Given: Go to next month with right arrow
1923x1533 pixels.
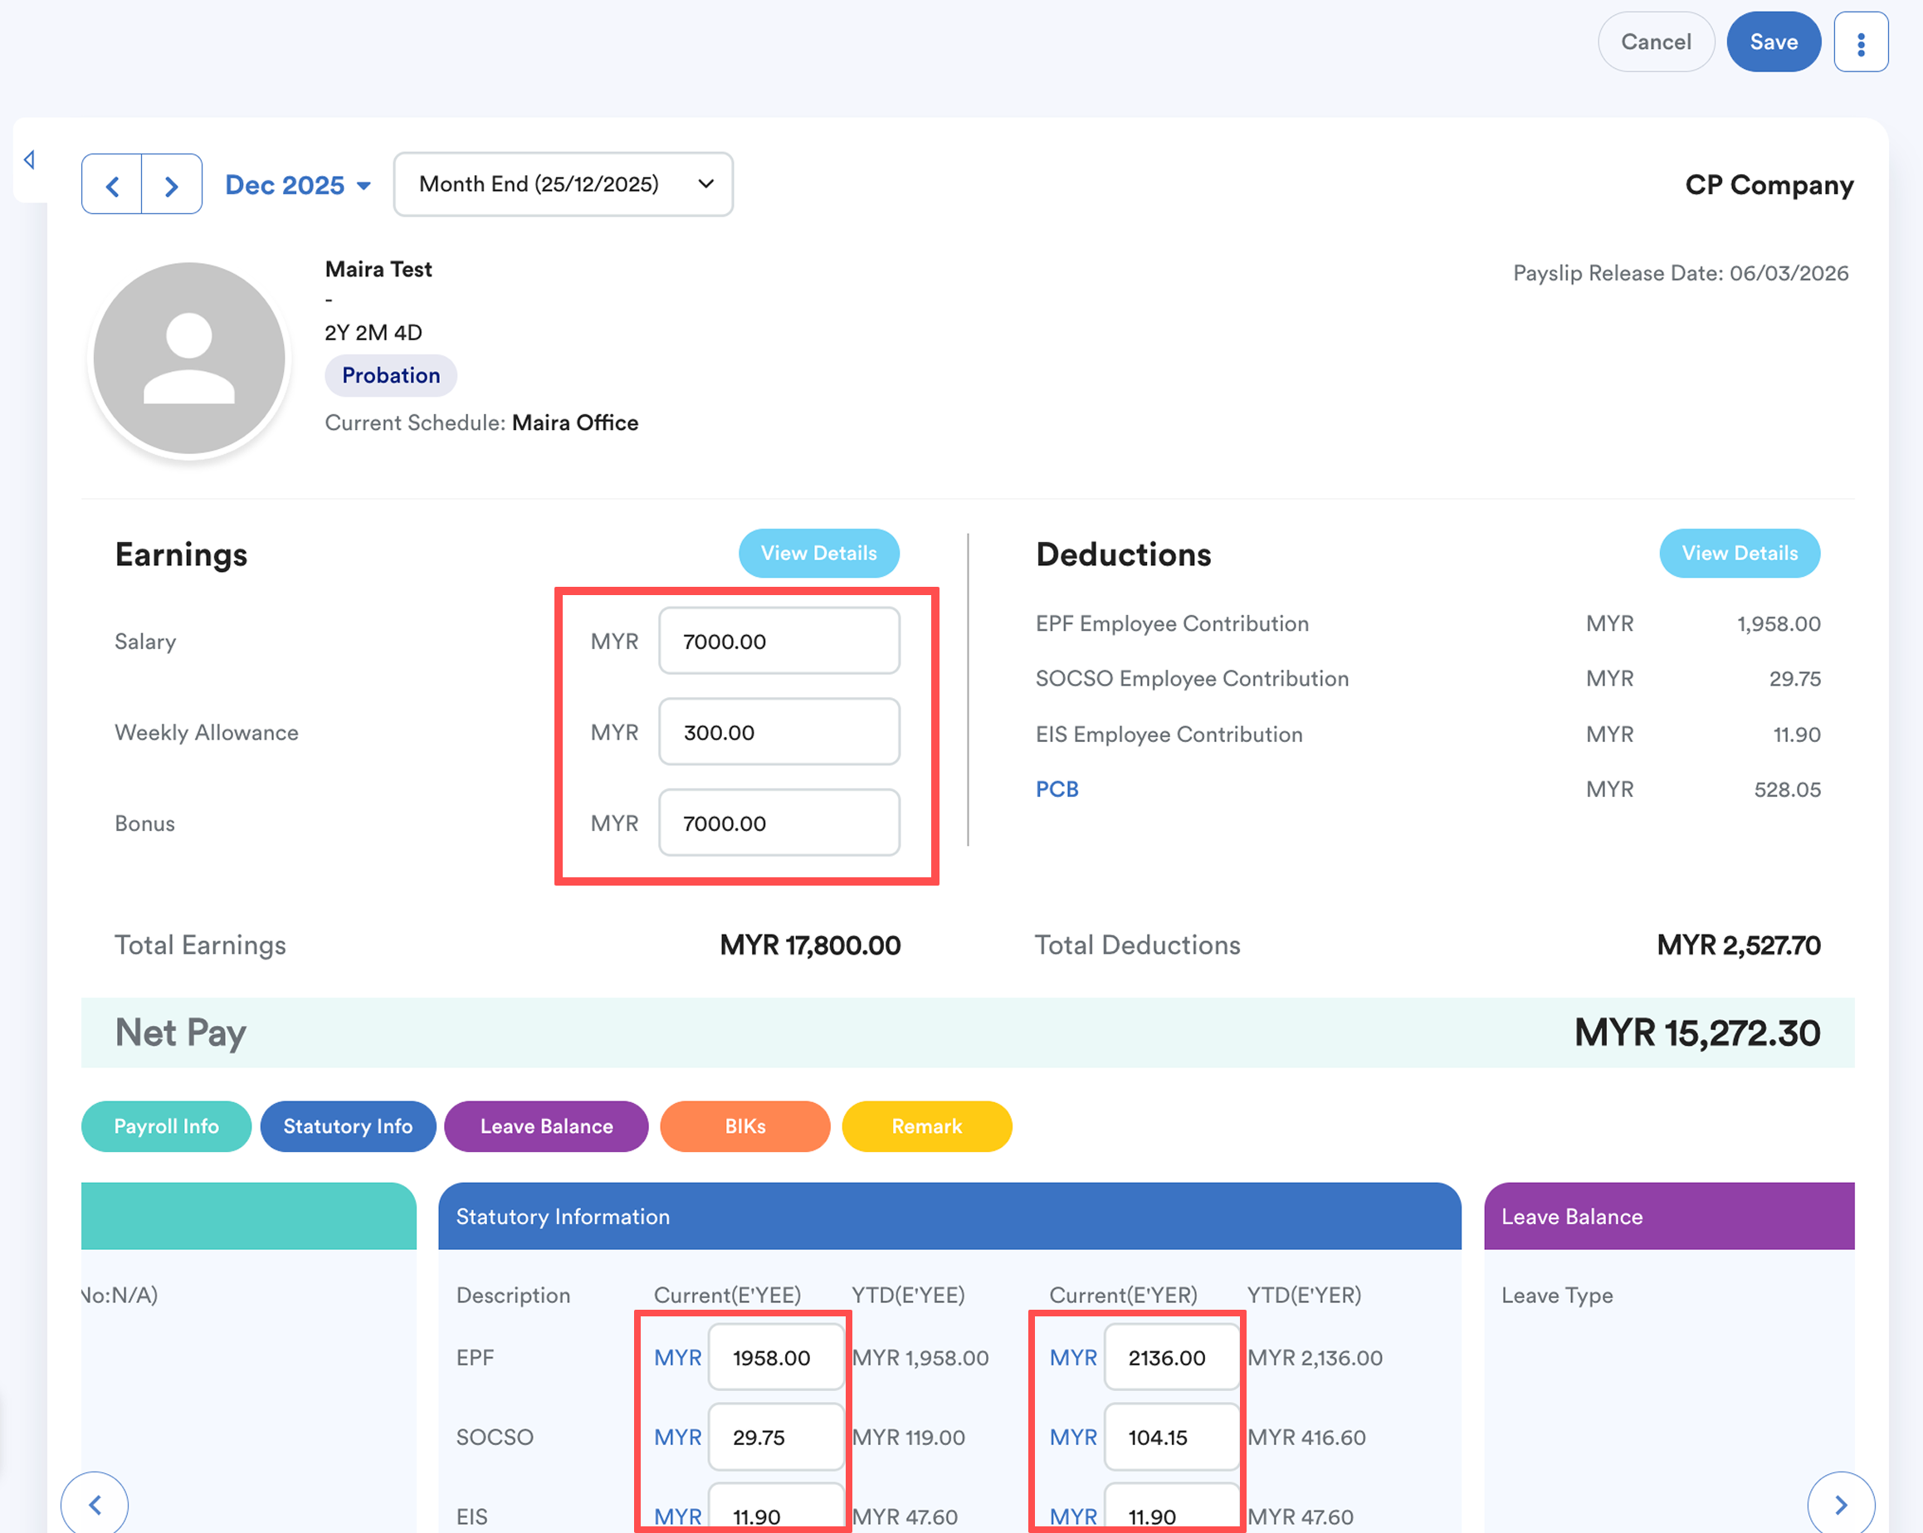Looking at the screenshot, I should coord(171,184).
